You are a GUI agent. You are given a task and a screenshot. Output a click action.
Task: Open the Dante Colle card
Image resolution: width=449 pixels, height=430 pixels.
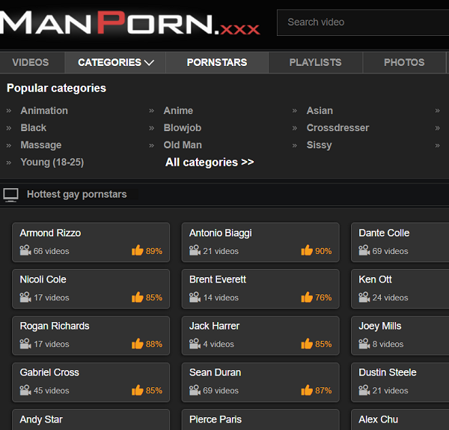click(400, 242)
